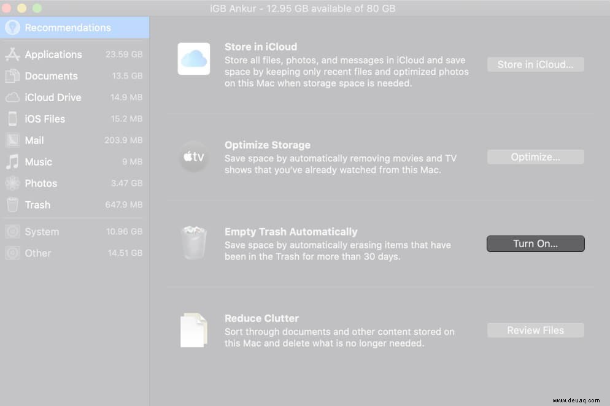The width and height of the screenshot is (610, 406).
Task: Click the Documents sidebar icon
Action: click(12, 76)
